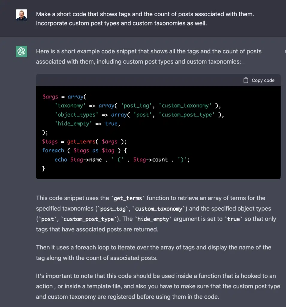Click the echo statement line in code
Screen dimensions: 286x307
[122, 159]
